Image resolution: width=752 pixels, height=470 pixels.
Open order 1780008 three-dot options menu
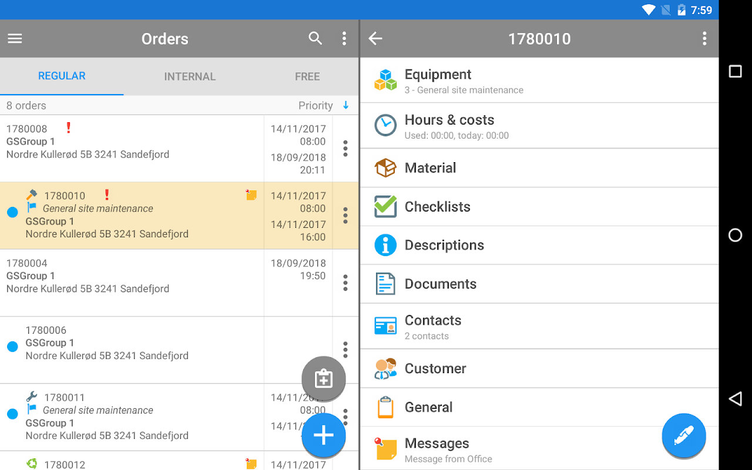345,148
